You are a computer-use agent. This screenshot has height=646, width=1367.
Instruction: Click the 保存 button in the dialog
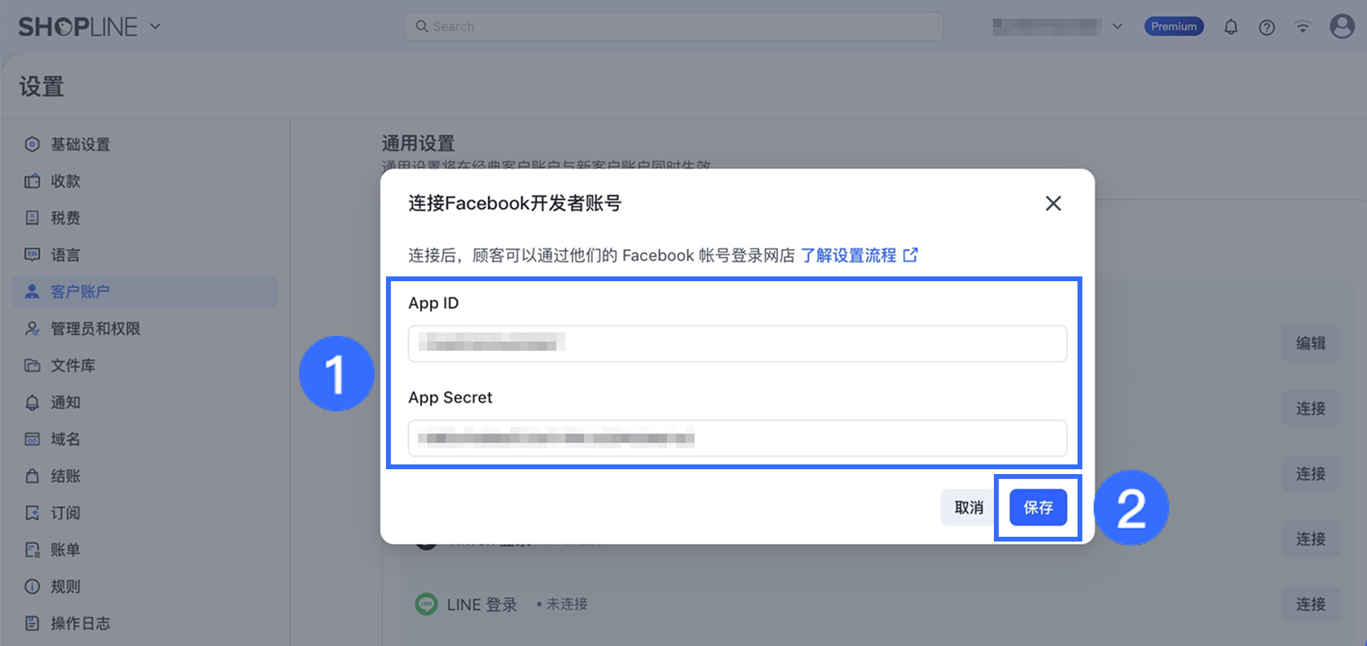[1038, 508]
